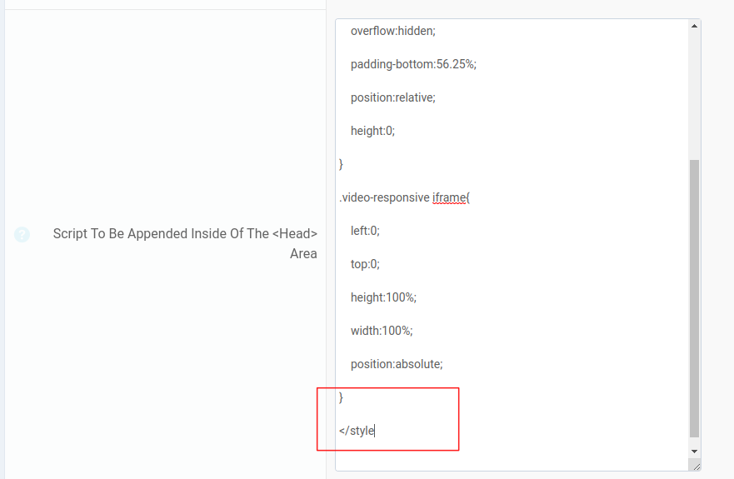This screenshot has width=734, height=479.
Task: Click the textarea scroll down arrow
Action: pos(695,451)
